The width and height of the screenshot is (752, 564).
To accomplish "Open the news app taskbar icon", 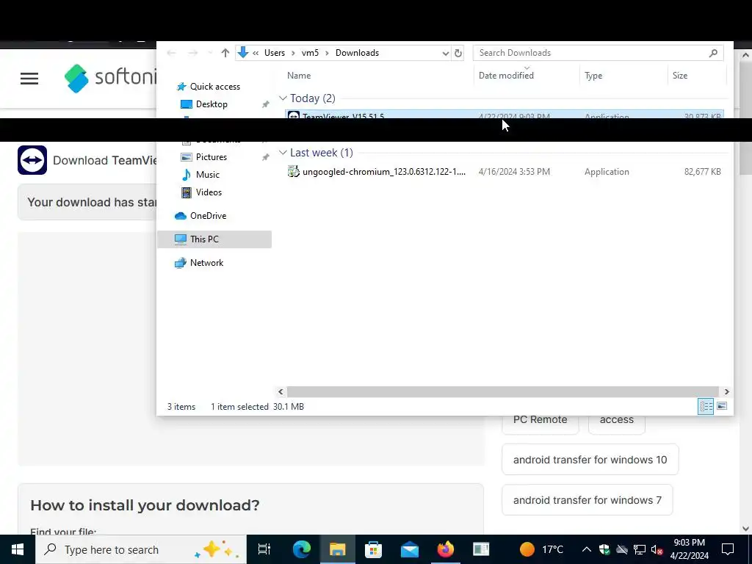I will pos(481,549).
